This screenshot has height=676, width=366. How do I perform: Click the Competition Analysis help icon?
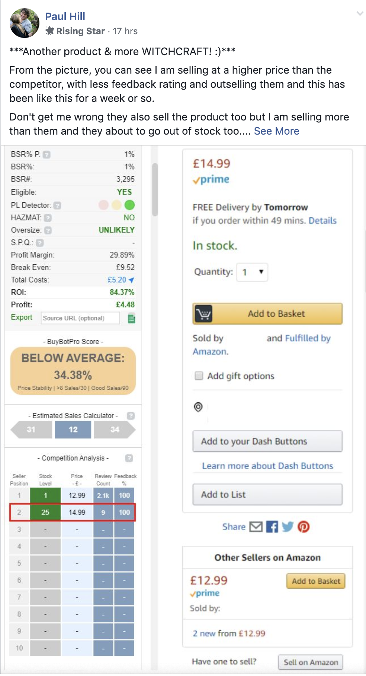(129, 458)
